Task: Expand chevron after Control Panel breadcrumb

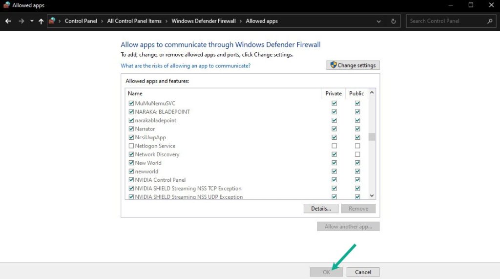Action: pyautogui.click(x=102, y=21)
